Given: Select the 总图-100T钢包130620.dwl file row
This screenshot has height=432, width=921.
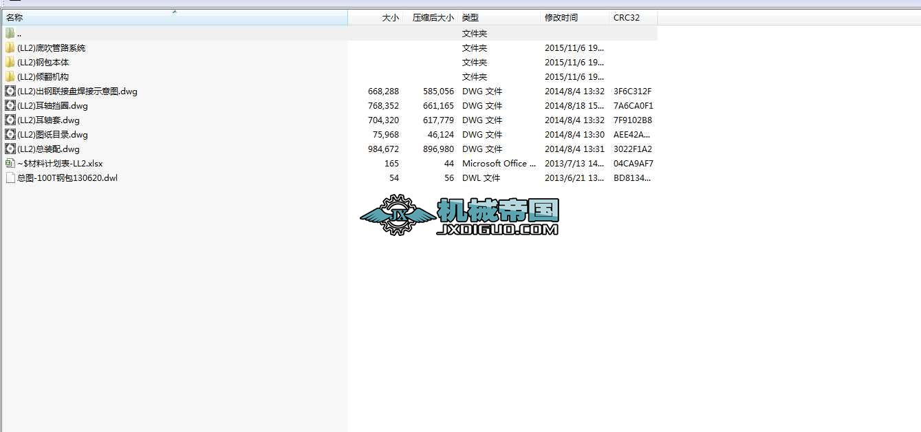Looking at the screenshot, I should 68,177.
